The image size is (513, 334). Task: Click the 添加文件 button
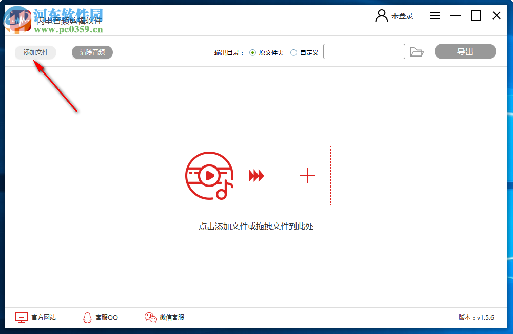[x=34, y=52]
